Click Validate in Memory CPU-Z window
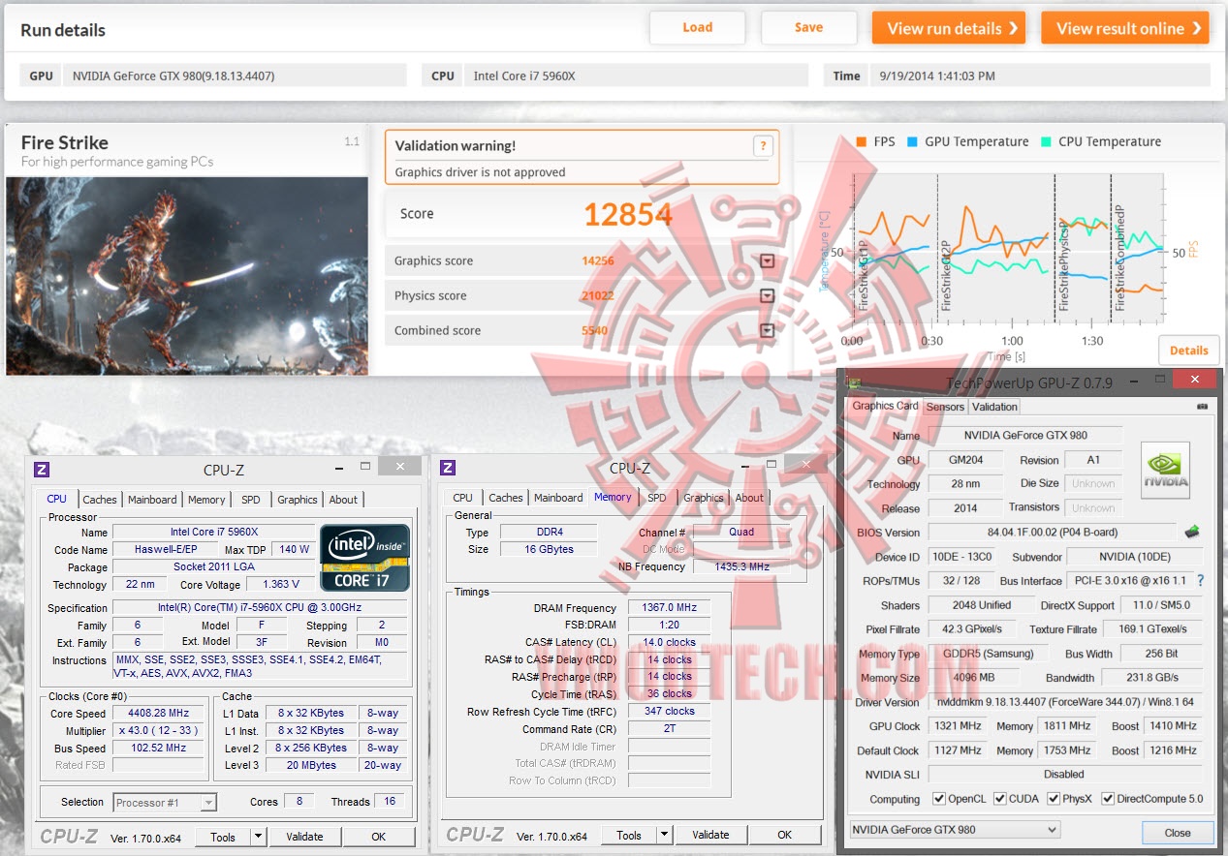 point(710,835)
